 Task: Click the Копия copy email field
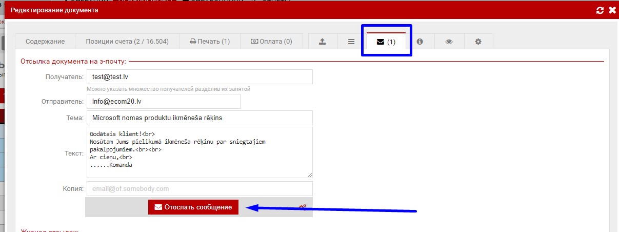(x=199, y=188)
